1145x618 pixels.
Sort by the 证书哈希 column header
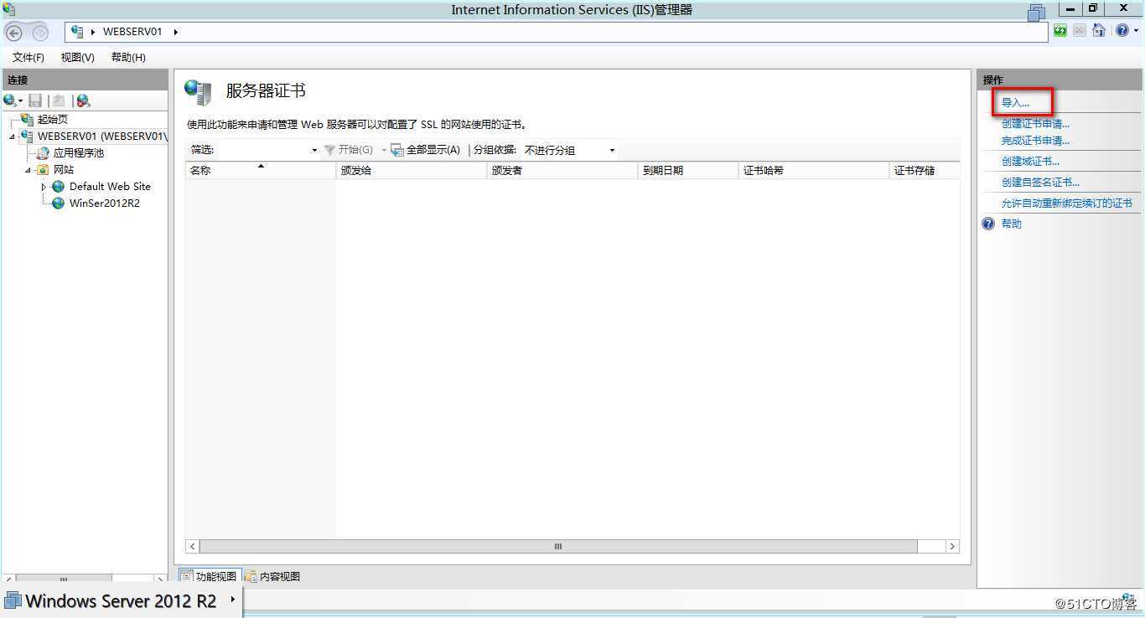[813, 170]
